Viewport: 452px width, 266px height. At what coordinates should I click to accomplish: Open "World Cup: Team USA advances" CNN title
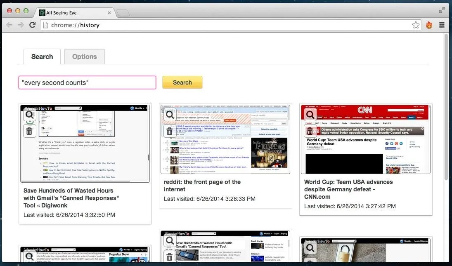click(x=348, y=189)
